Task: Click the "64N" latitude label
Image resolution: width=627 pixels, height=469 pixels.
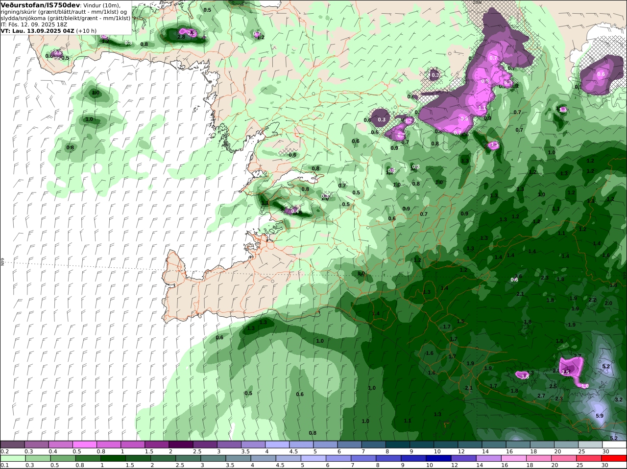Action: 2,262
